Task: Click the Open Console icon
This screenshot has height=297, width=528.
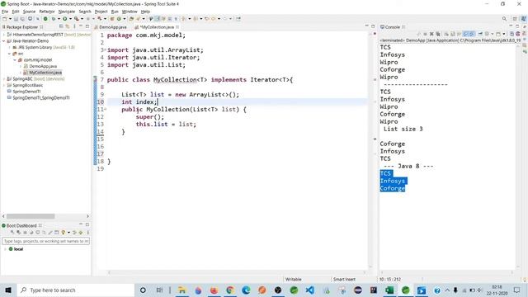Action: pyautogui.click(x=498, y=34)
